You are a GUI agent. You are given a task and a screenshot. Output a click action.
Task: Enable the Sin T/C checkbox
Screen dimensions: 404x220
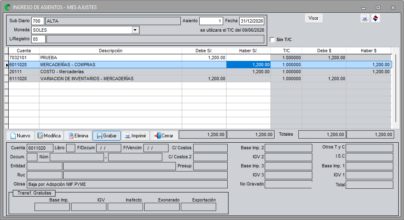coord(272,39)
